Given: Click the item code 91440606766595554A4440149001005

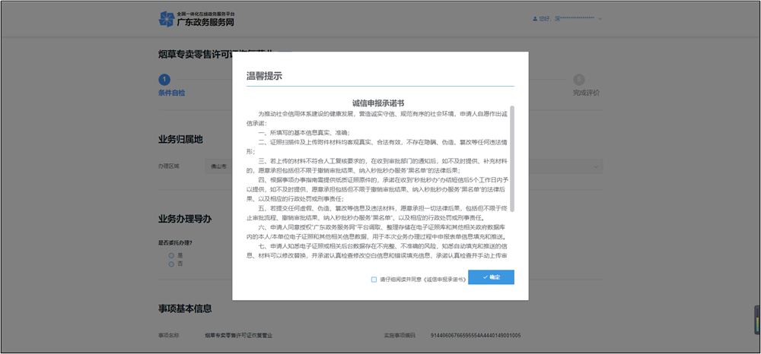Looking at the screenshot, I should 476,335.
